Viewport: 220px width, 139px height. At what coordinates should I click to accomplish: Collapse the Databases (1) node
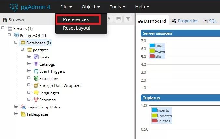pos(16,42)
